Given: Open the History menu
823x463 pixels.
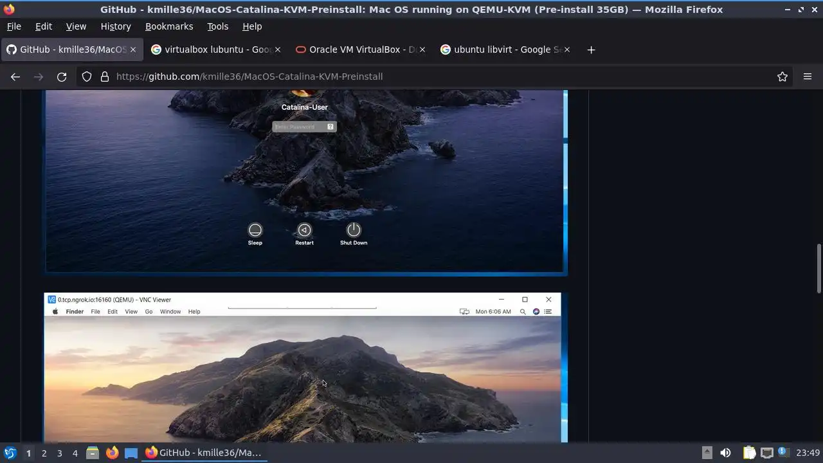Looking at the screenshot, I should click(x=116, y=26).
